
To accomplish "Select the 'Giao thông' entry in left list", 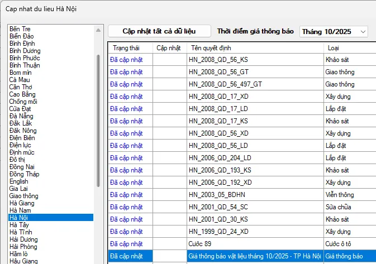I will [x=24, y=195].
